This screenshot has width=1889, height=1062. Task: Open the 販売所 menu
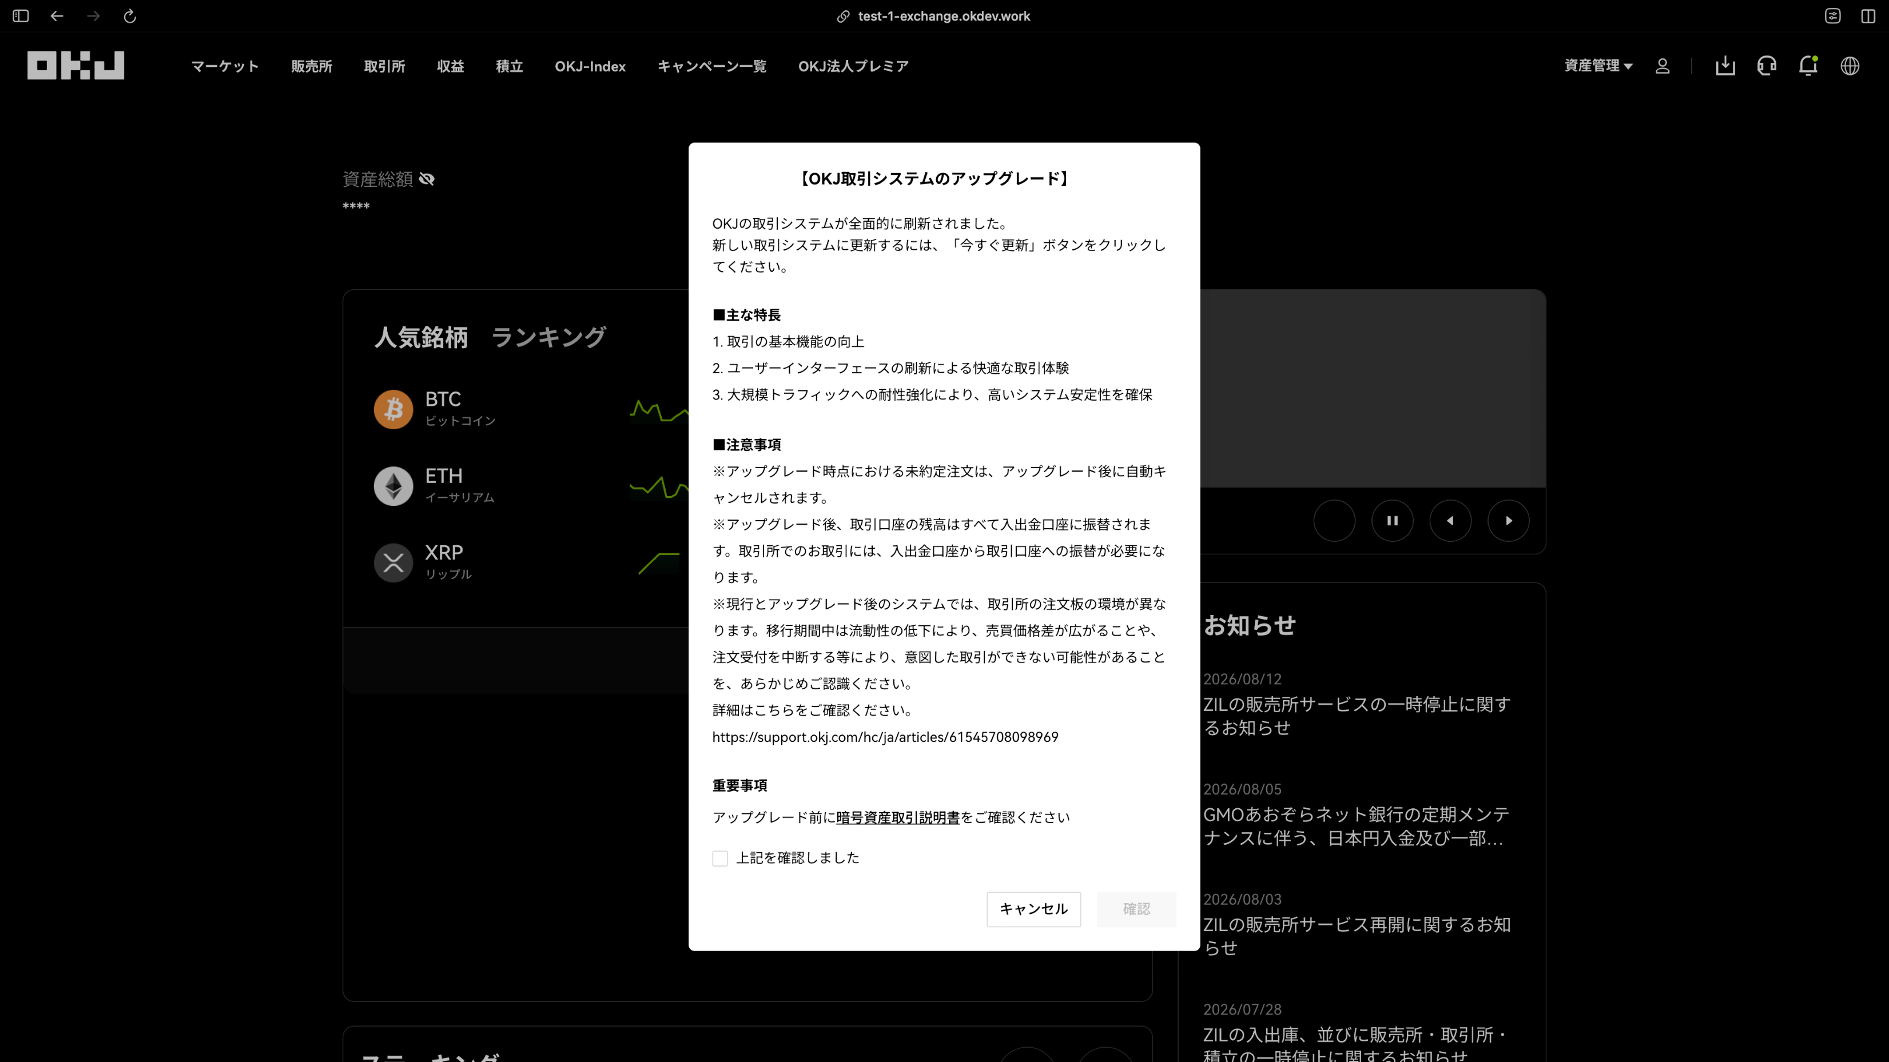tap(312, 66)
